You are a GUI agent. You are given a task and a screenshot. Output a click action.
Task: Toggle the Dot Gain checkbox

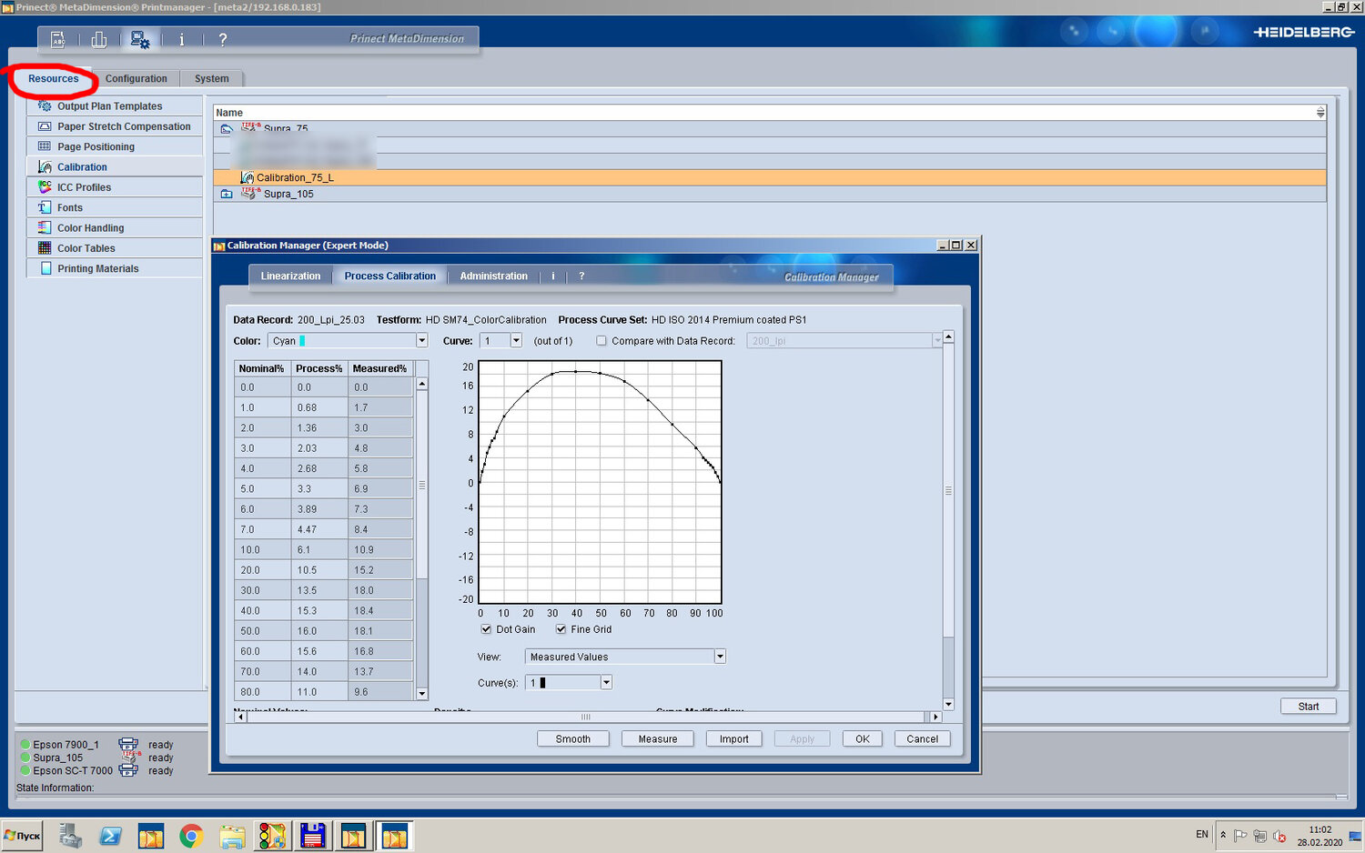tap(486, 629)
